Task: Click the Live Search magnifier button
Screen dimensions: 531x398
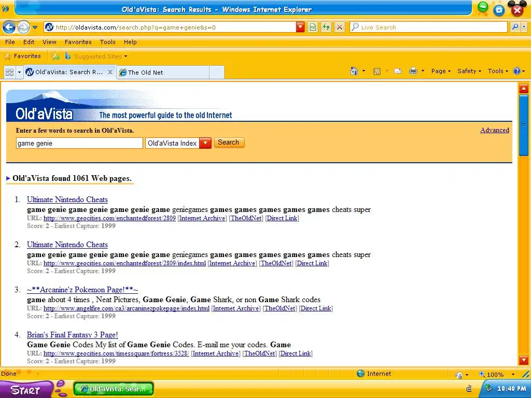Action: [x=515, y=27]
